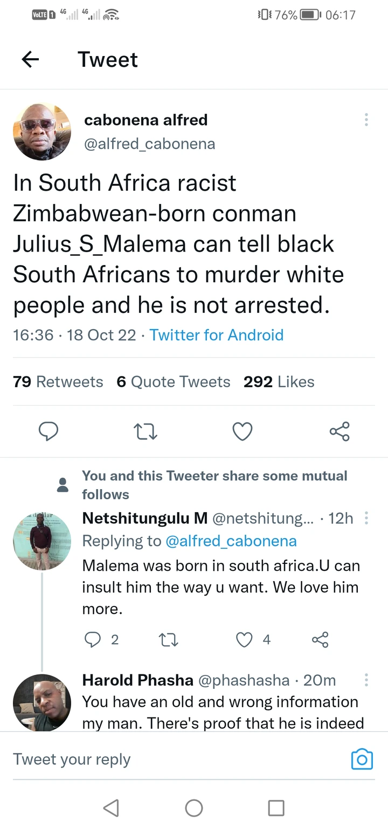View the 79 Retweets list

[58, 382]
